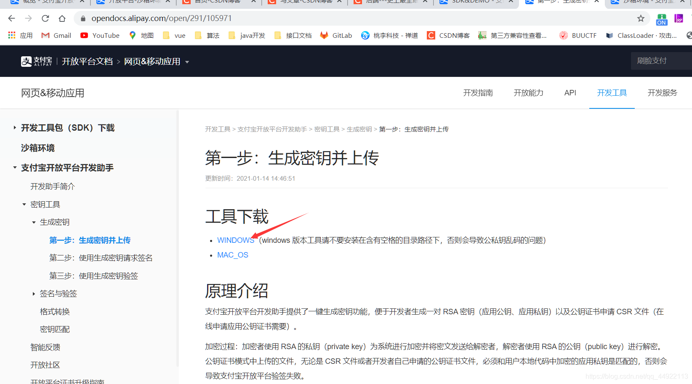Viewport: 692px width, 384px height.
Task: Open 开发助手简介 in the sidebar
Action: (52, 187)
